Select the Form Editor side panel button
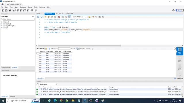Viewport: 184px width, 103px height. [x=180, y=59]
